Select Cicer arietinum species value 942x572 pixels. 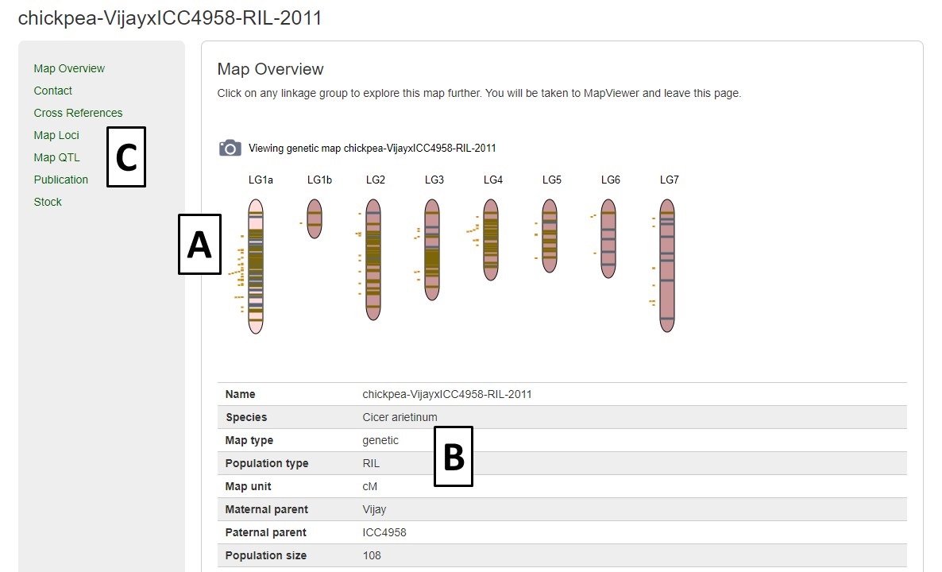[400, 417]
